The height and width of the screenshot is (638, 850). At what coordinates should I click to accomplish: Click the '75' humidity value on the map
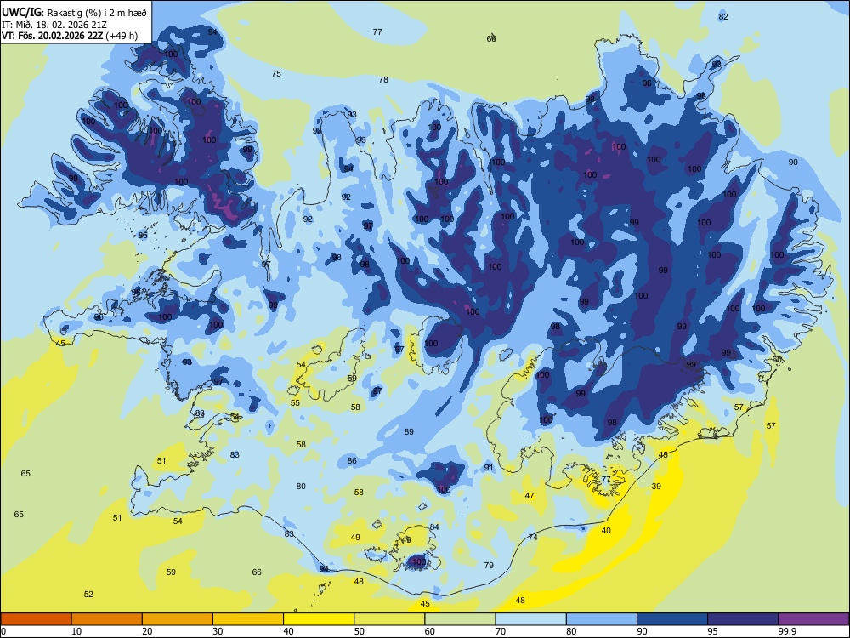276,73
